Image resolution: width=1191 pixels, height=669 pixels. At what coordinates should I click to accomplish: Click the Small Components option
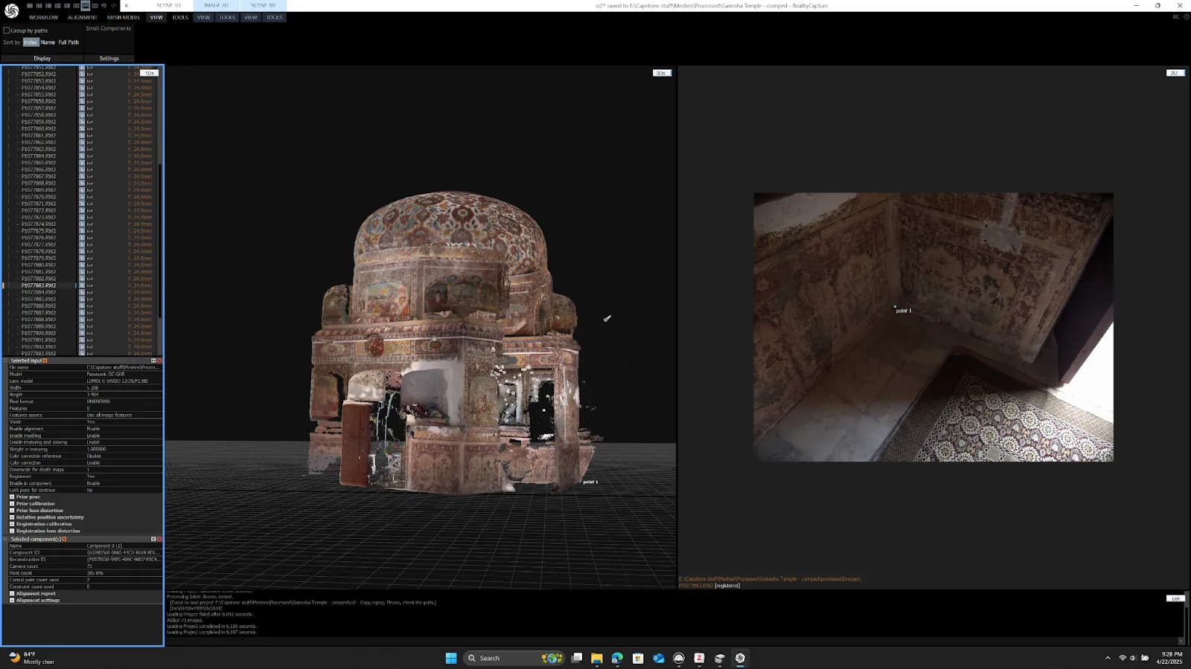click(x=108, y=28)
